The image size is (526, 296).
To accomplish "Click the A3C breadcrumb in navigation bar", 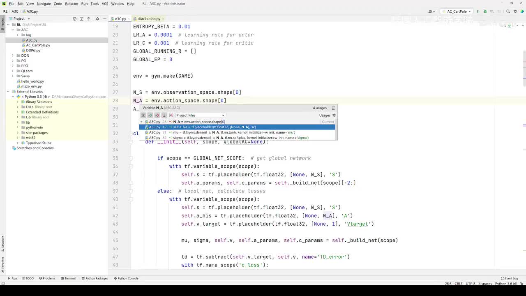I will (x=15, y=12).
